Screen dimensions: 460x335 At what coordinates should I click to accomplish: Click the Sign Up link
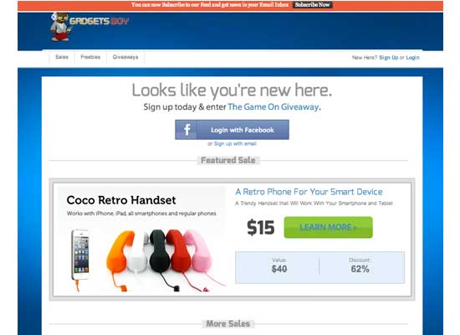click(388, 58)
